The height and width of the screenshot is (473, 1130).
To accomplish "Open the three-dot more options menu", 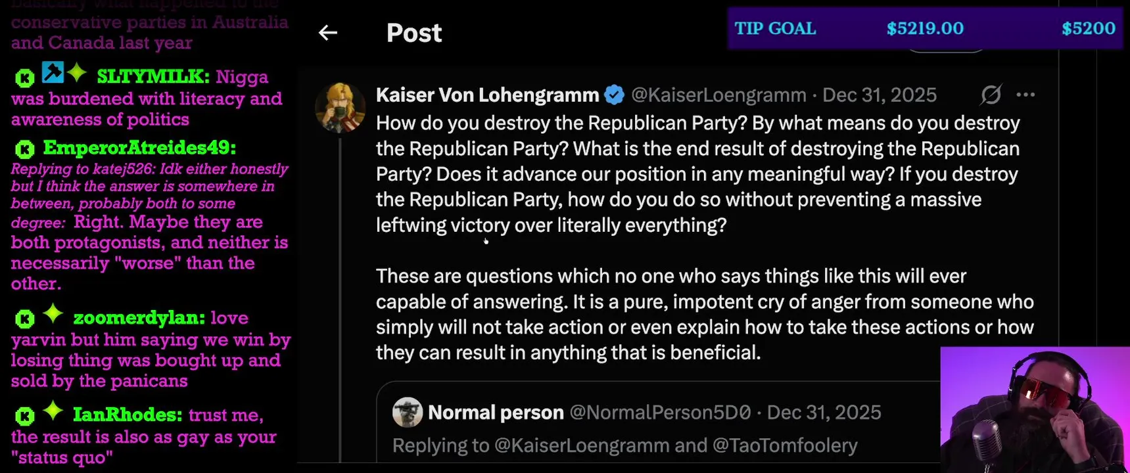I will coord(1025,95).
